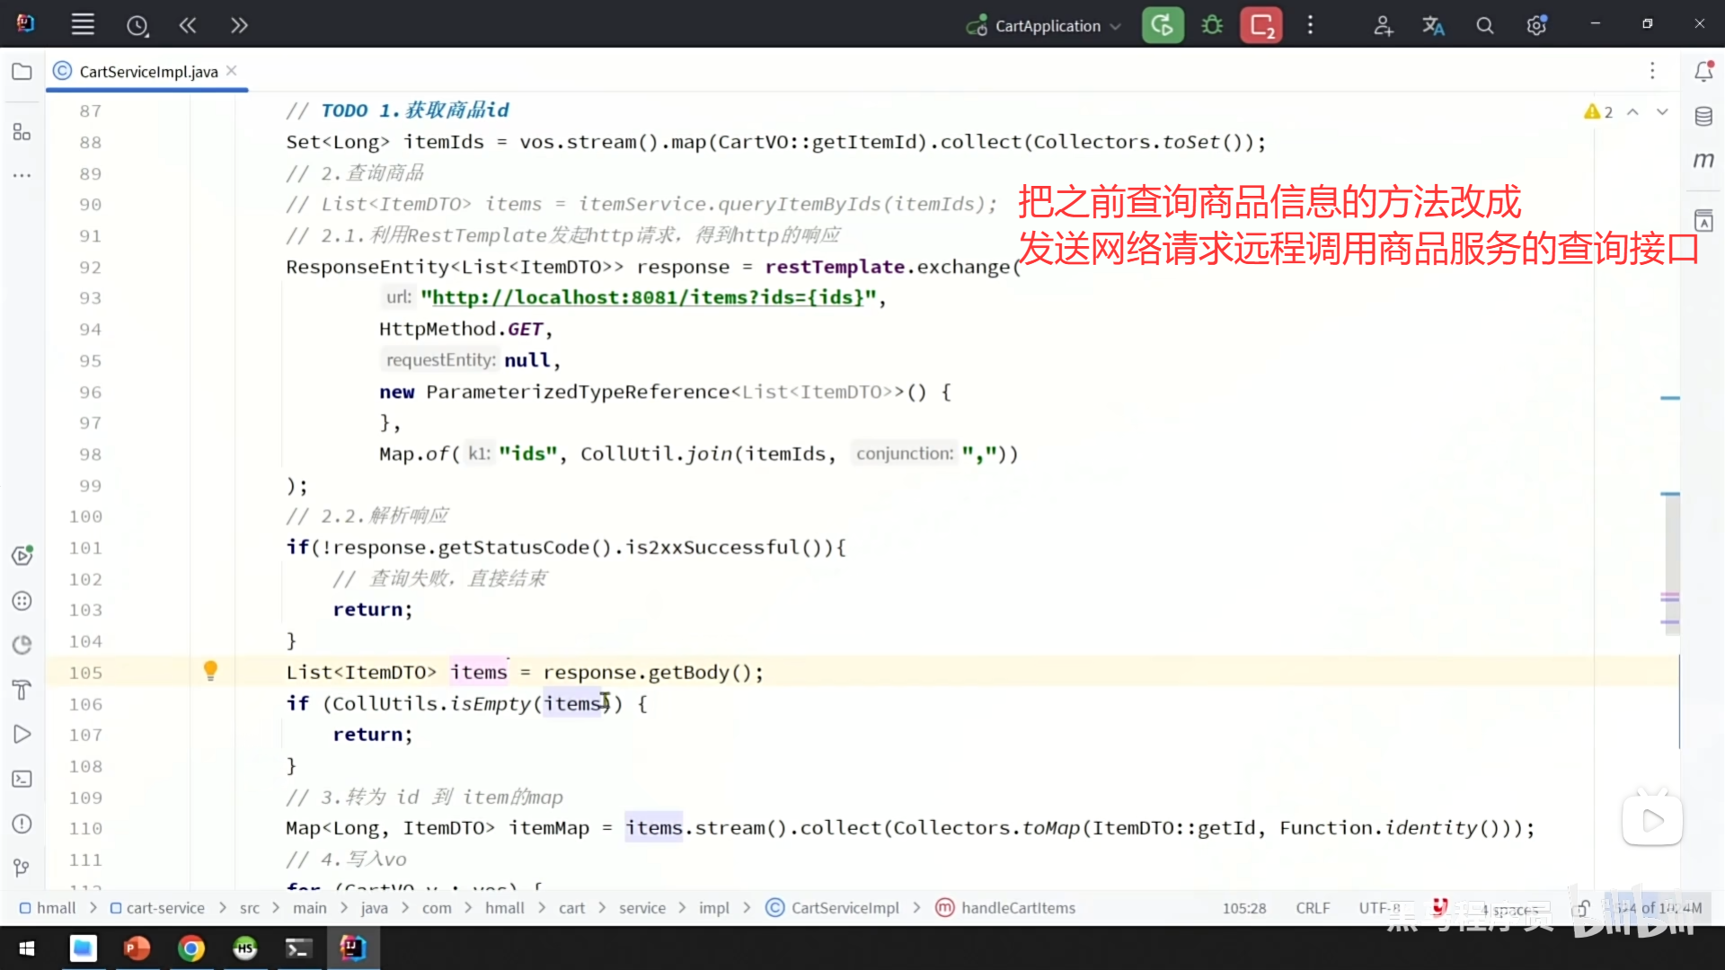Click the Debug bug icon
The height and width of the screenshot is (970, 1725).
[1212, 25]
